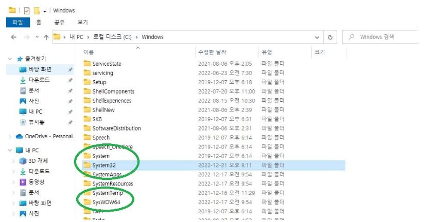Click the servicing folder icon
This screenshot has width=439, height=222.
87,72
